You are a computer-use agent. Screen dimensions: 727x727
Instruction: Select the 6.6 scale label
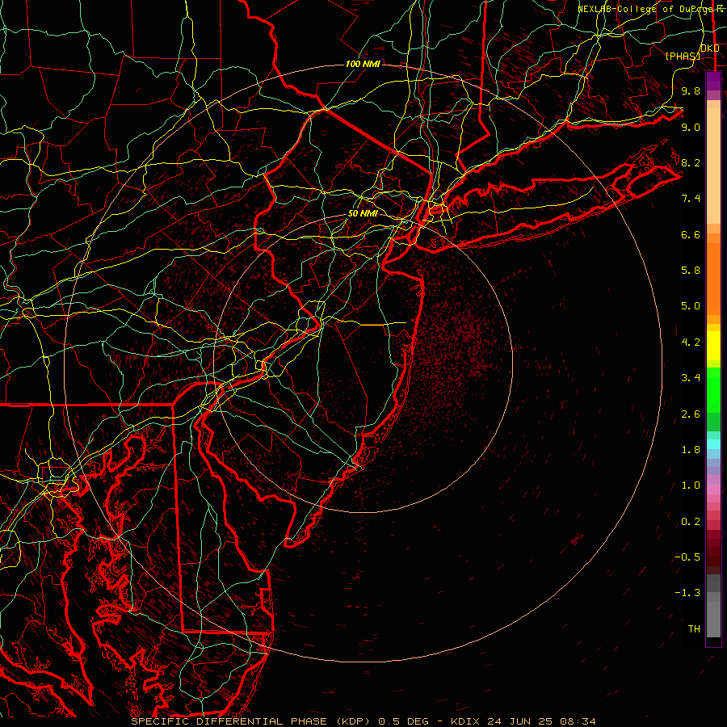point(691,234)
